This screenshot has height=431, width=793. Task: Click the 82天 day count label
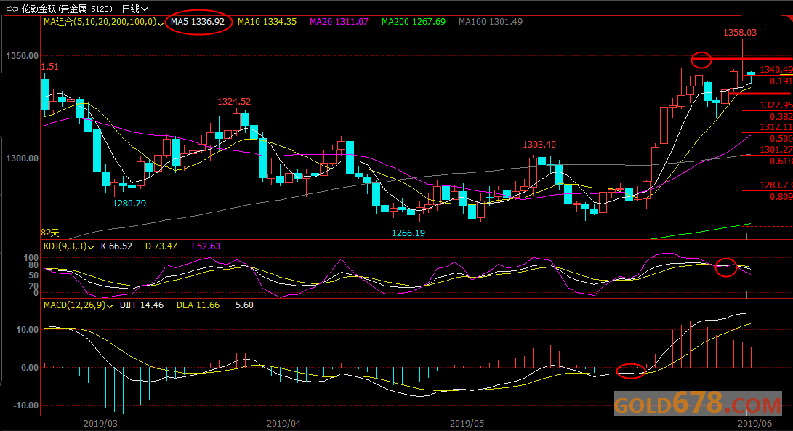[50, 233]
